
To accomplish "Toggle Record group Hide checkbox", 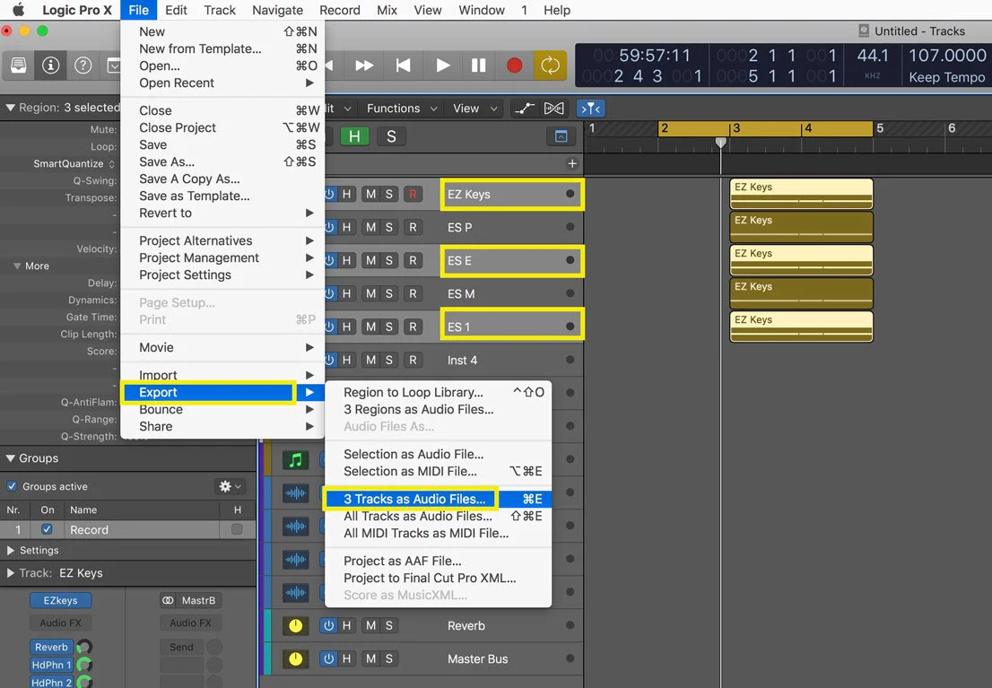I will click(x=238, y=529).
